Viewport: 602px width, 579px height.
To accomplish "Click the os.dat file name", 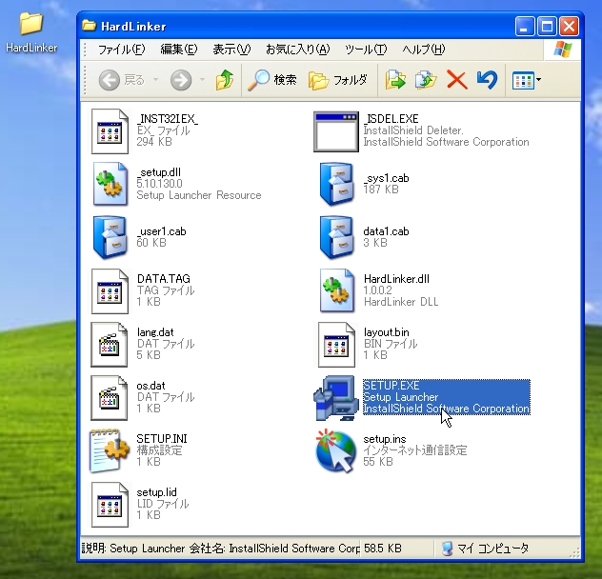I will (150, 386).
